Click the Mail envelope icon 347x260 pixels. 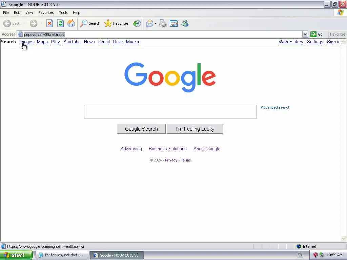149,23
